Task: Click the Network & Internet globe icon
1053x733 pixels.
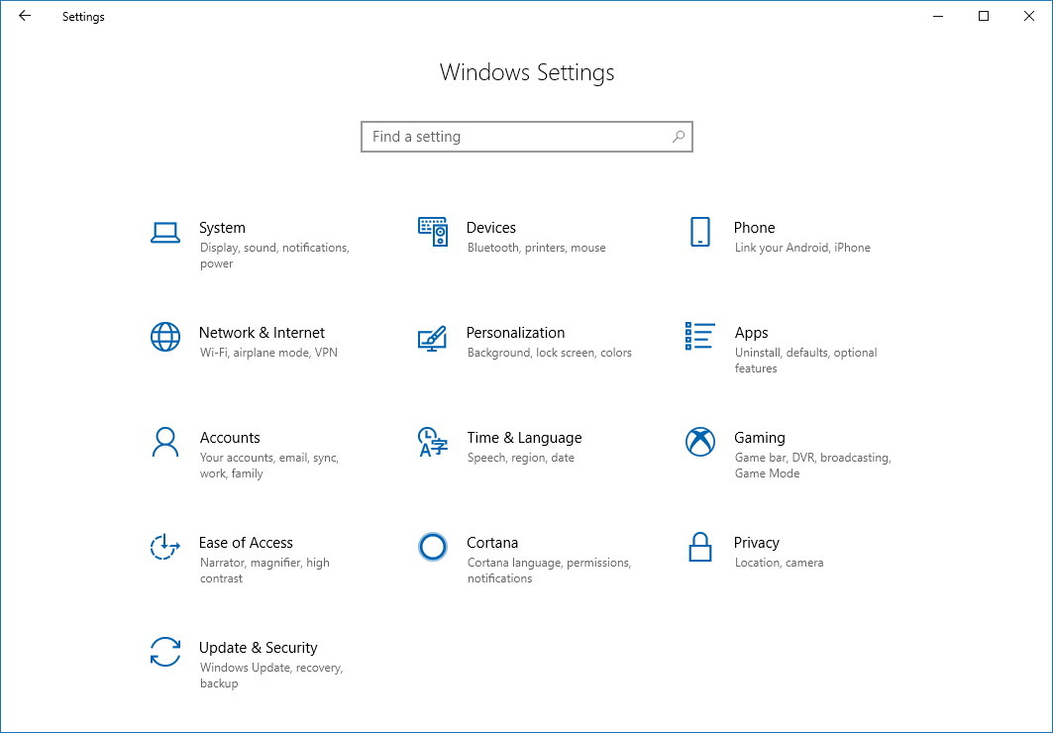Action: (165, 337)
